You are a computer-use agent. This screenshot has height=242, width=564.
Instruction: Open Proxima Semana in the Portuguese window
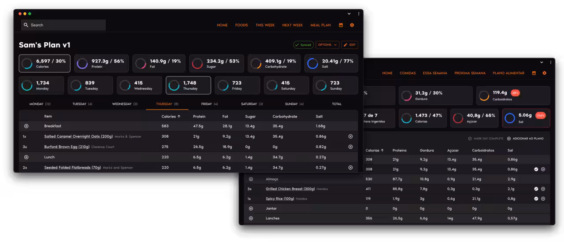470,73
